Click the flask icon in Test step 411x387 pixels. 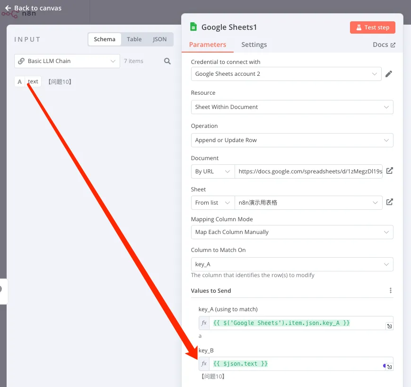tap(359, 27)
